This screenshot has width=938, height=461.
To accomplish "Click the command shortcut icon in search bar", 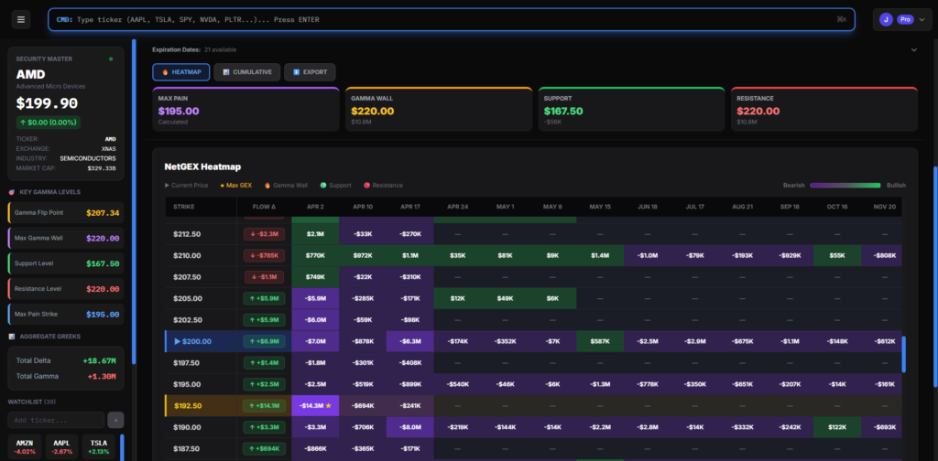I will (x=841, y=20).
